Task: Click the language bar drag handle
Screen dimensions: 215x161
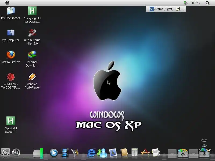Action: click(147, 9)
